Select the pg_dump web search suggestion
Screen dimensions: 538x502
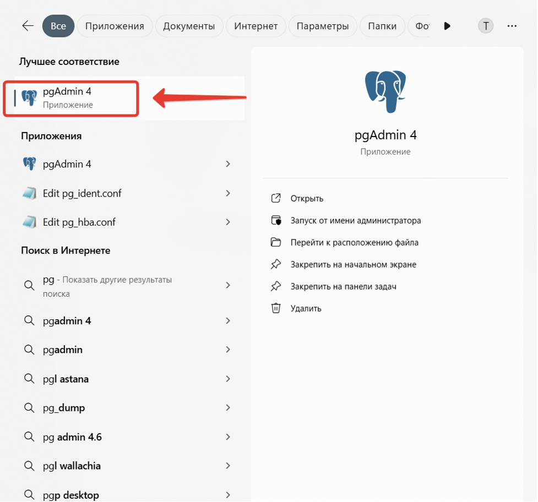(63, 408)
